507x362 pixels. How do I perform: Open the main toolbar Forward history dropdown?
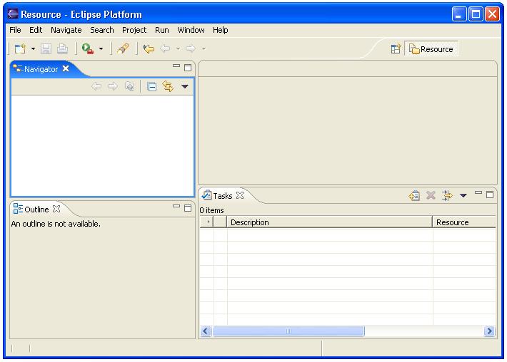[x=204, y=48]
